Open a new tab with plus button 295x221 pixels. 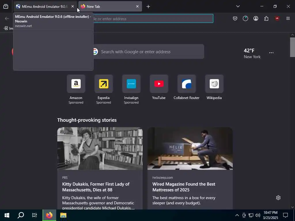click(x=148, y=7)
